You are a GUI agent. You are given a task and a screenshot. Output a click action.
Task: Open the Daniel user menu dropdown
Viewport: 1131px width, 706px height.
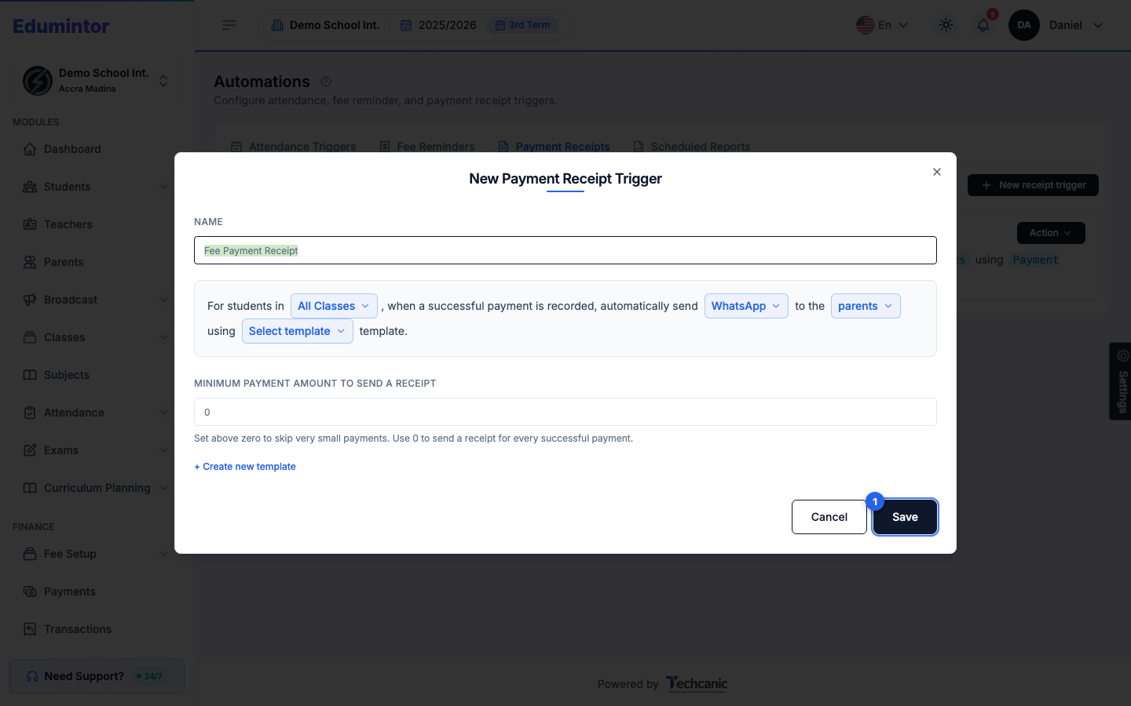pos(1056,25)
